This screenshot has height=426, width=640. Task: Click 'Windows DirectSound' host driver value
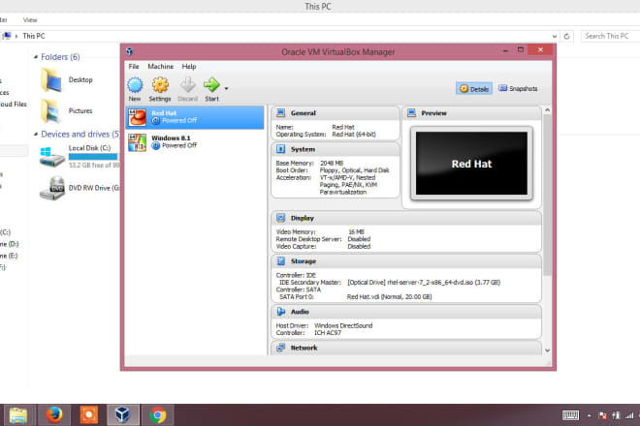[343, 325]
